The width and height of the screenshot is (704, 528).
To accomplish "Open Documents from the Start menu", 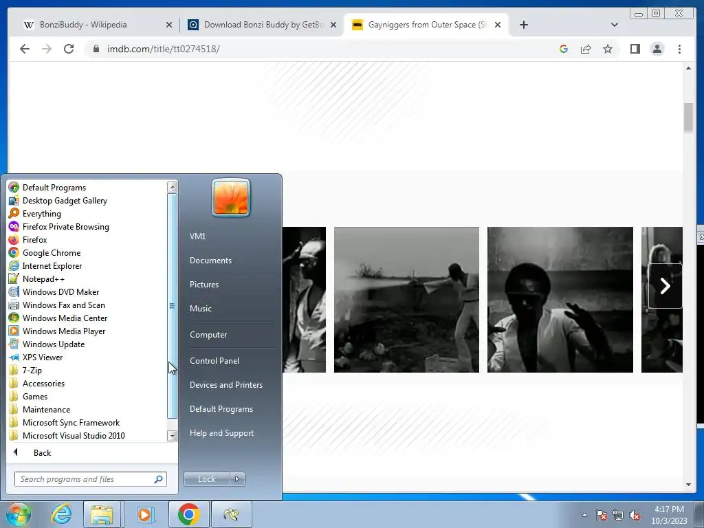I will coord(210,261).
